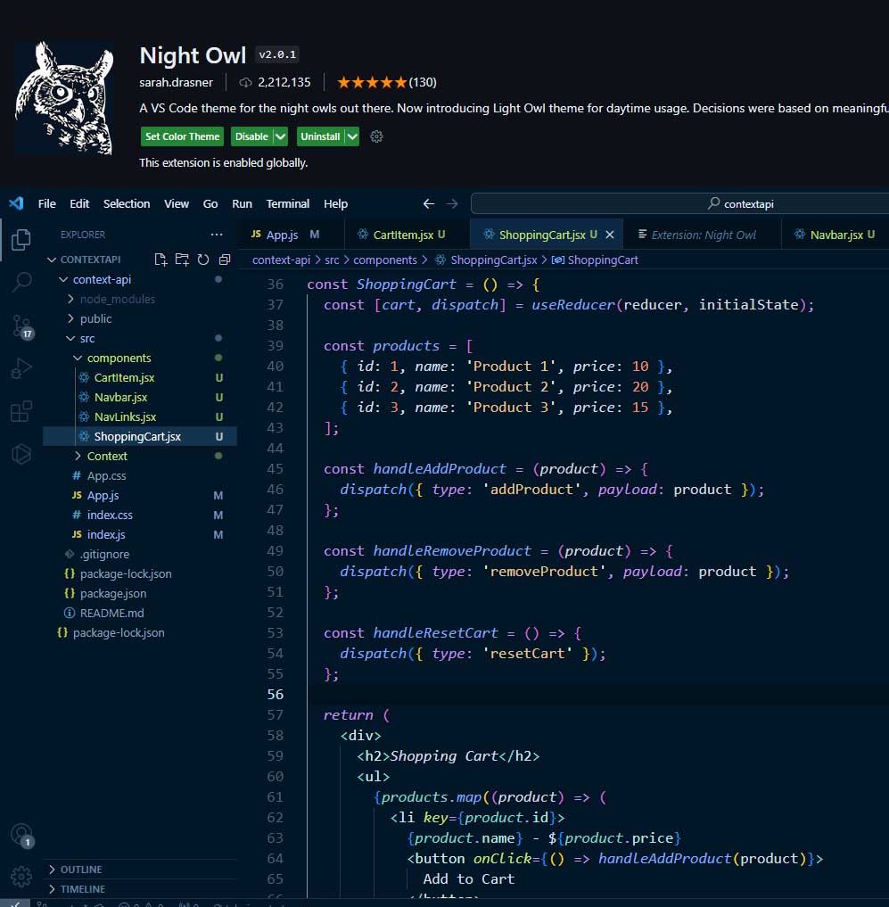Refresh the Explorer file tree
This screenshot has height=907, width=889.
203,260
